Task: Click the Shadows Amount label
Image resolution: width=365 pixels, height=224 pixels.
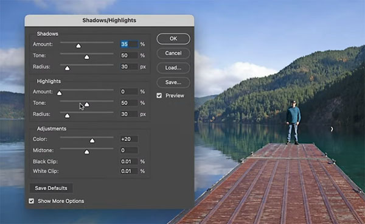Action: click(43, 44)
